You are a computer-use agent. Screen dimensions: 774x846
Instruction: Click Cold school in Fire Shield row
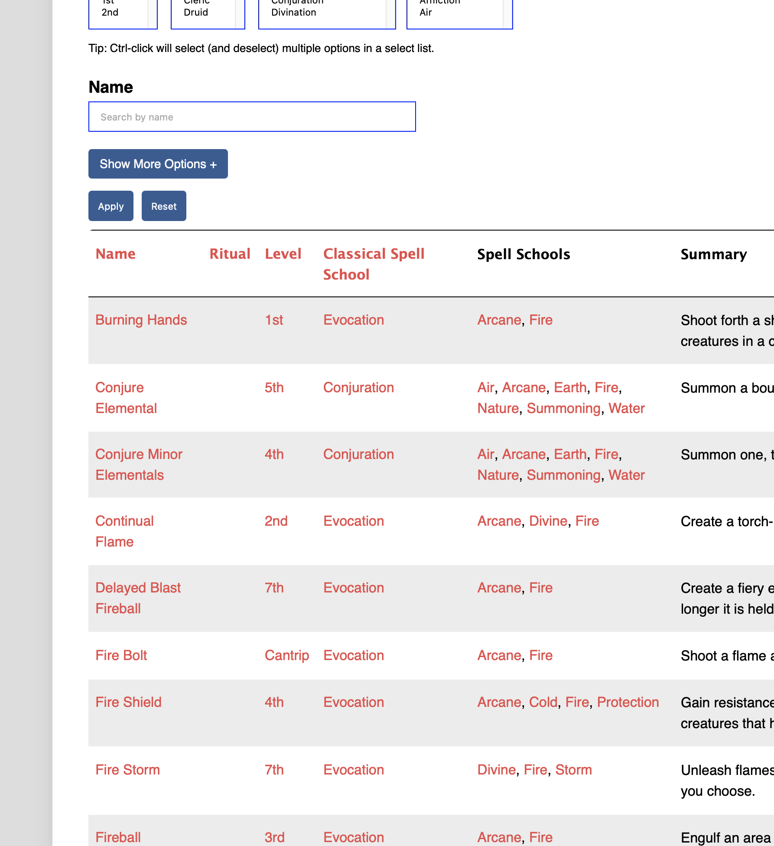click(543, 702)
